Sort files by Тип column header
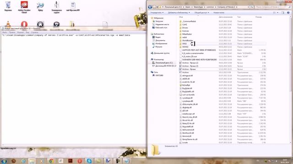This screenshot has height=164, width=293. click(239, 17)
